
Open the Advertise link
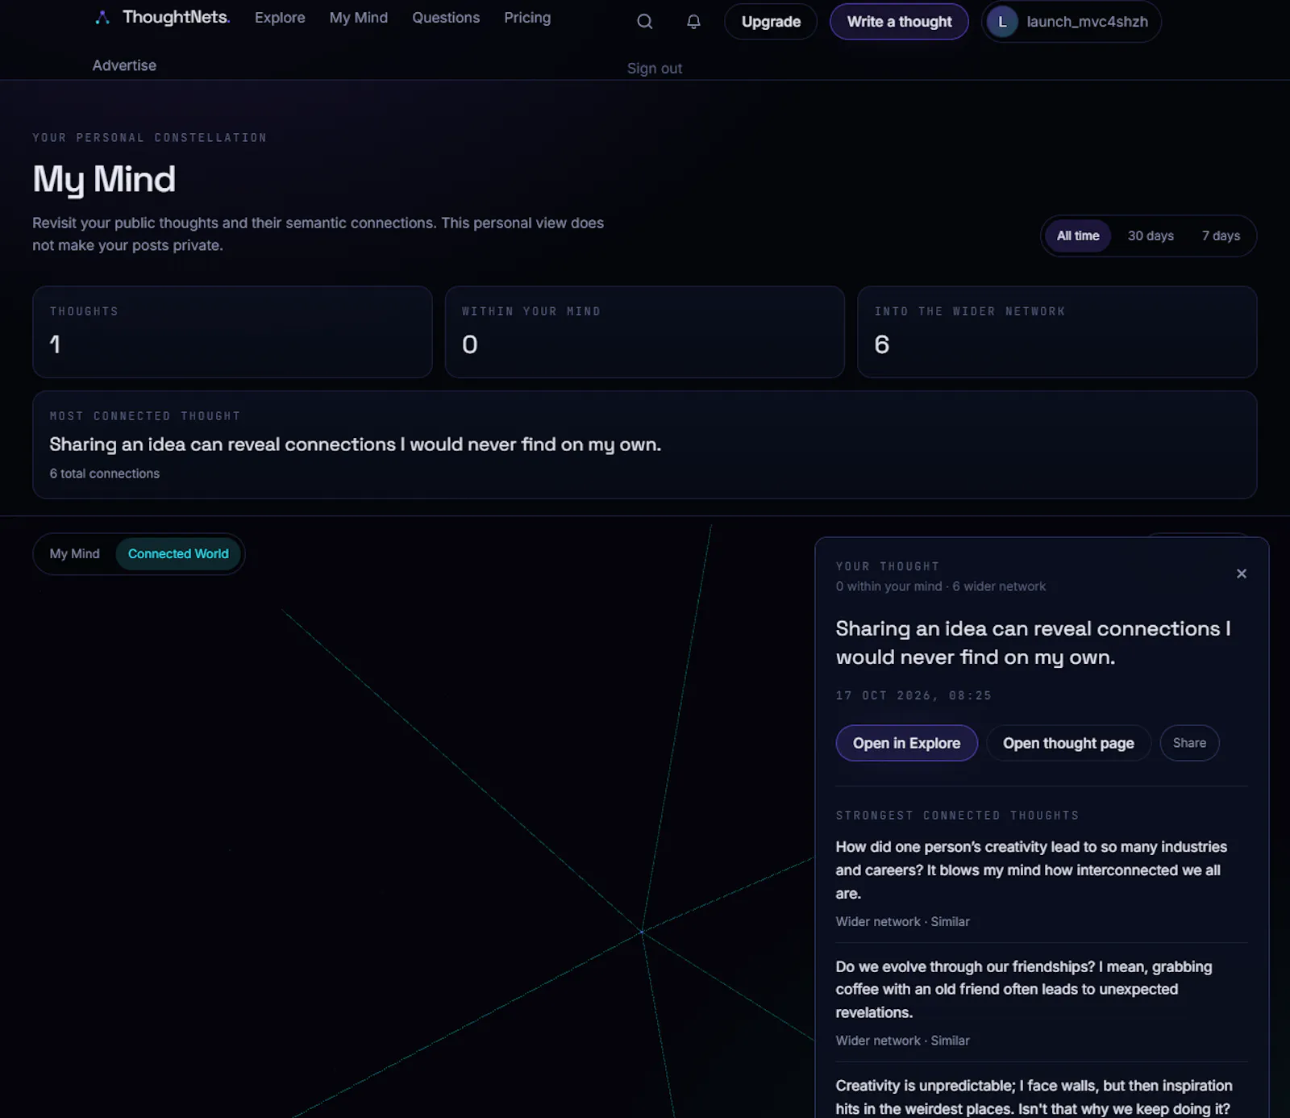click(124, 65)
